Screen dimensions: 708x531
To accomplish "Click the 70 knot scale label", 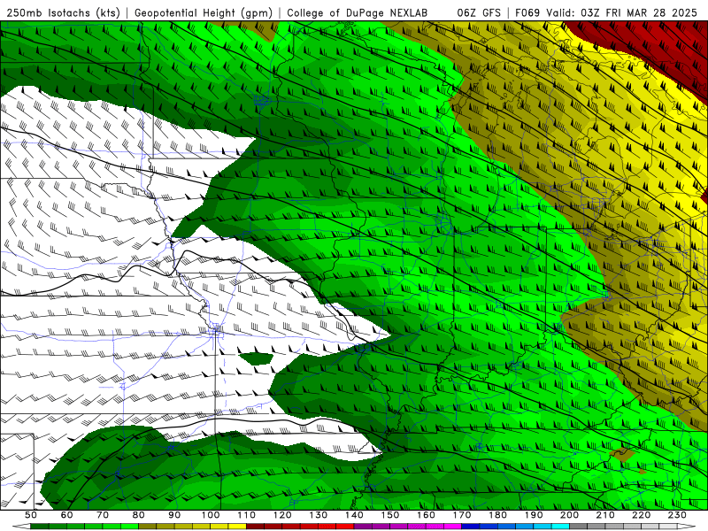I will pyautogui.click(x=103, y=515).
